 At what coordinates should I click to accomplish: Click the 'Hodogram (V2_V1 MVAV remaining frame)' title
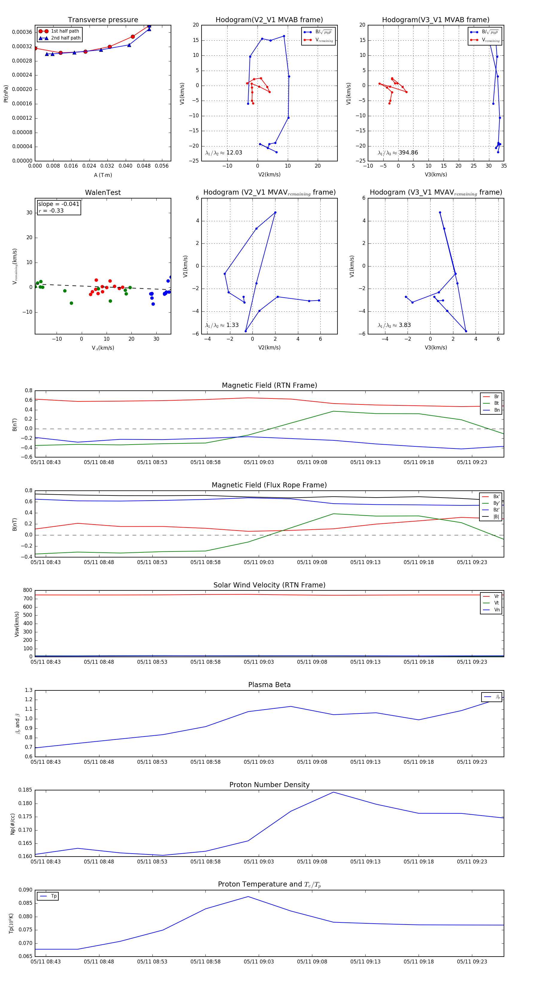[x=269, y=193]
